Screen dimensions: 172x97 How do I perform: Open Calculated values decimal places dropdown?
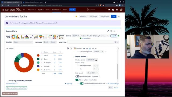point(96,65)
